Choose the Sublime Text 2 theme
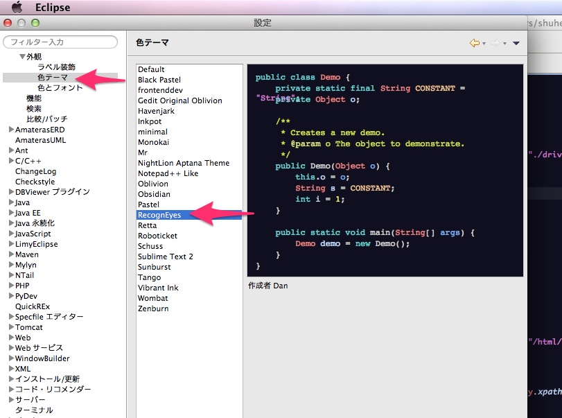Image resolution: width=562 pixels, height=418 pixels. pyautogui.click(x=166, y=256)
